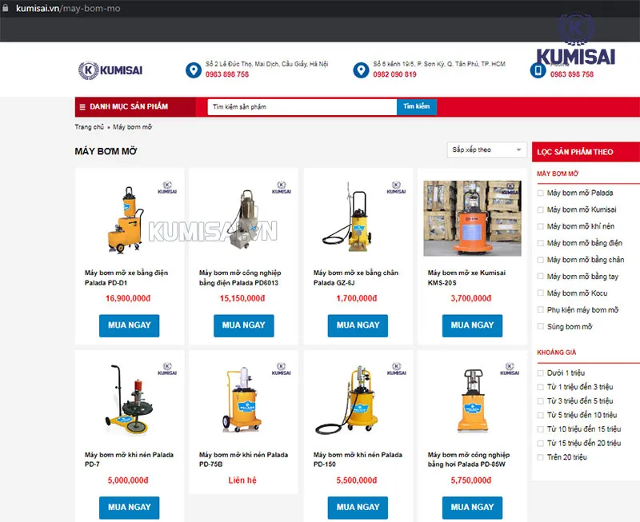Click Mua ngay for Palada GZ-6J
This screenshot has height=522, width=640.
tap(358, 325)
